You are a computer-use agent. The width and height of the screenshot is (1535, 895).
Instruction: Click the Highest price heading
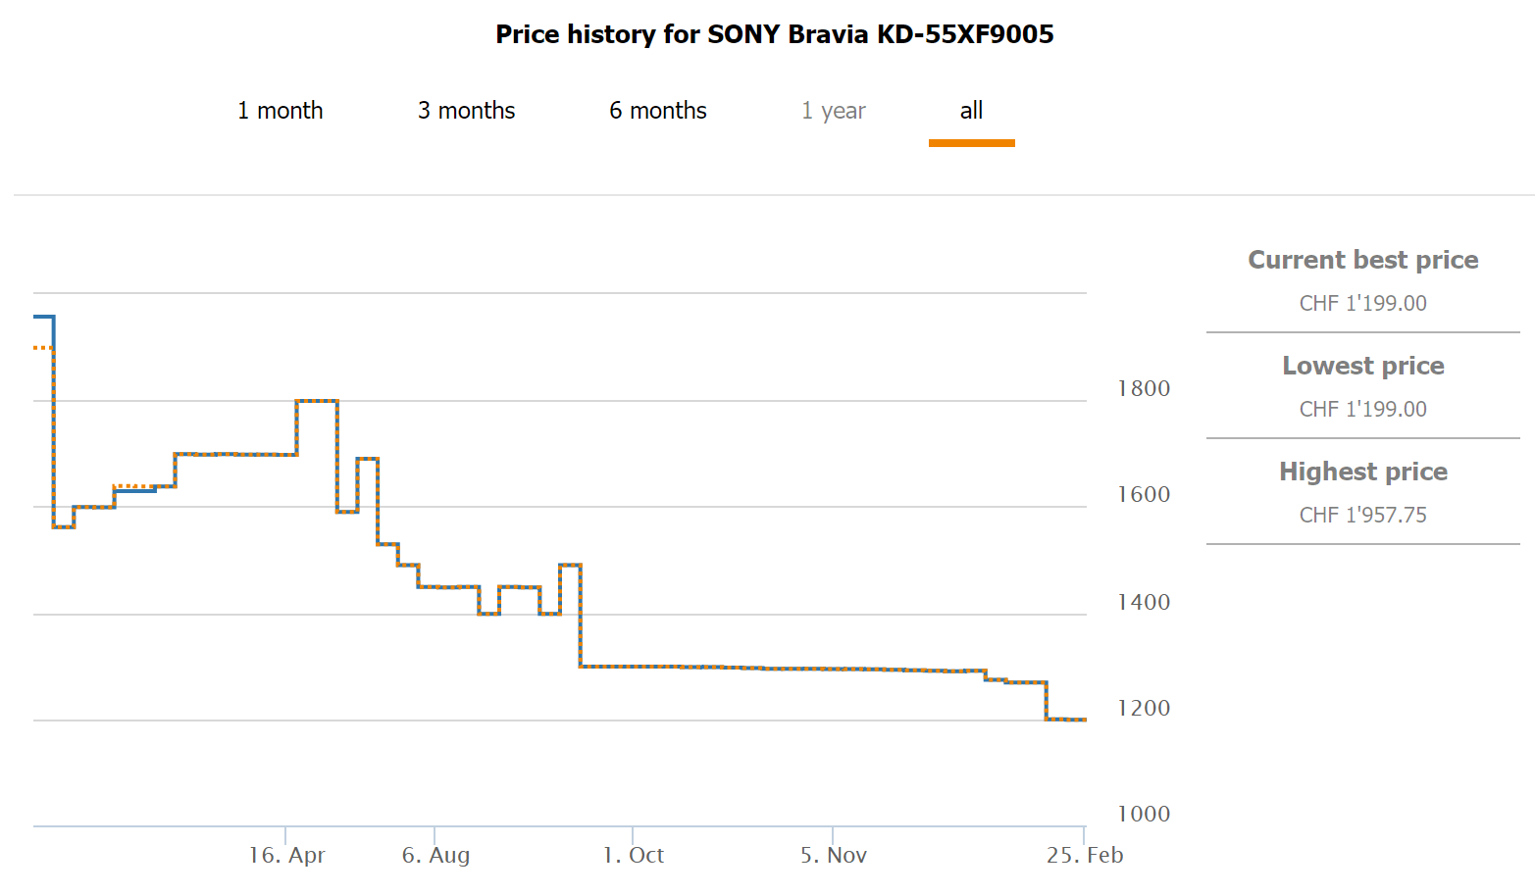[1362, 472]
